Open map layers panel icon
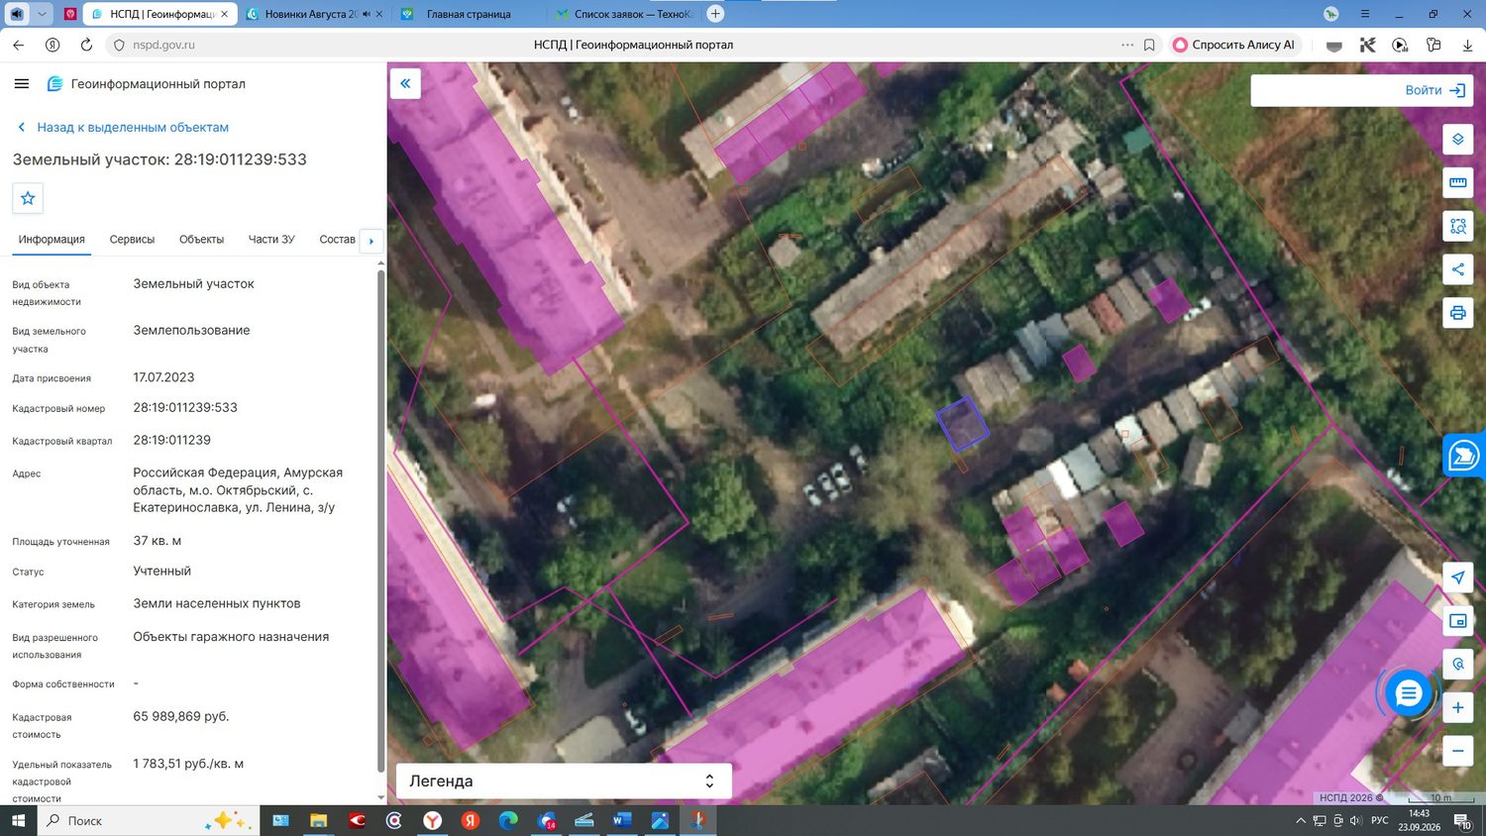Screen dimensions: 1486x836 click(1458, 139)
